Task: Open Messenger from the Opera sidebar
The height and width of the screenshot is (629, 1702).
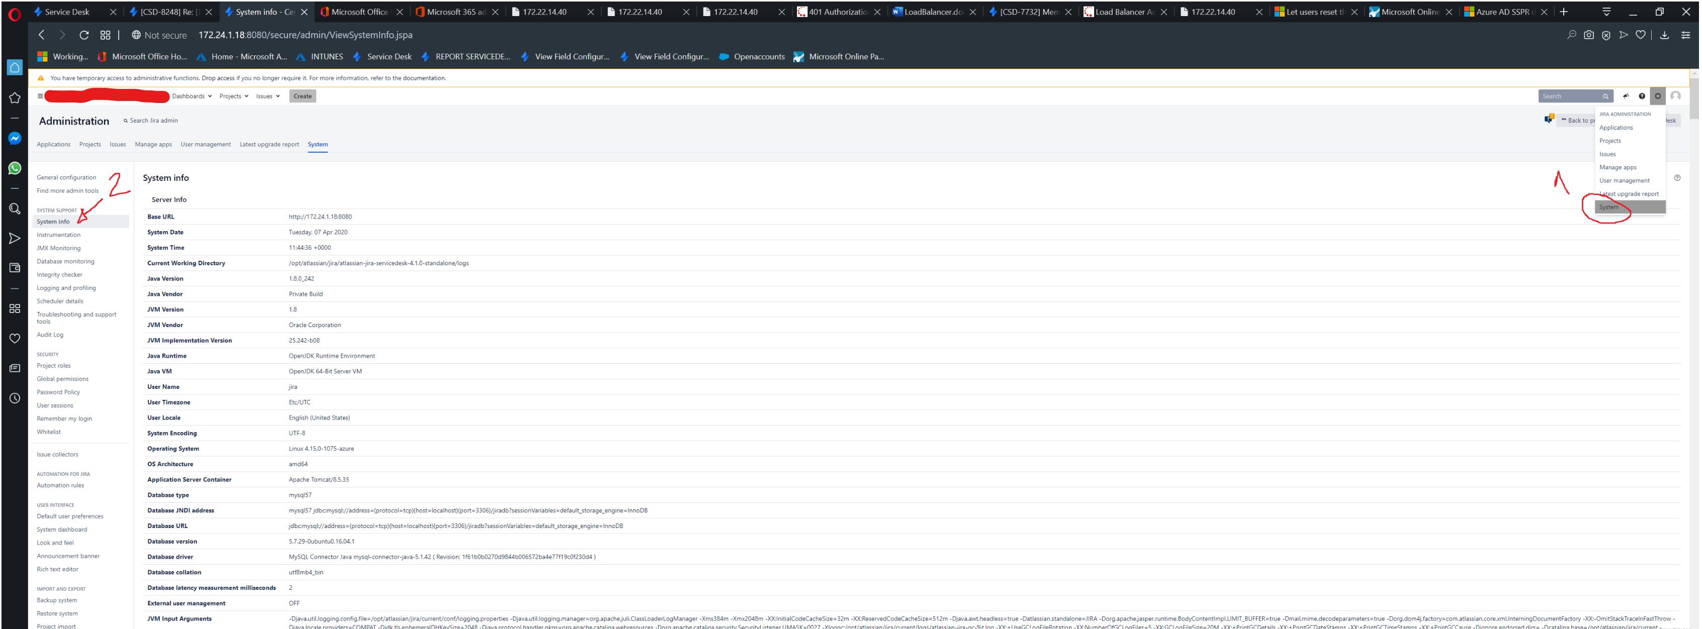Action: (15, 137)
